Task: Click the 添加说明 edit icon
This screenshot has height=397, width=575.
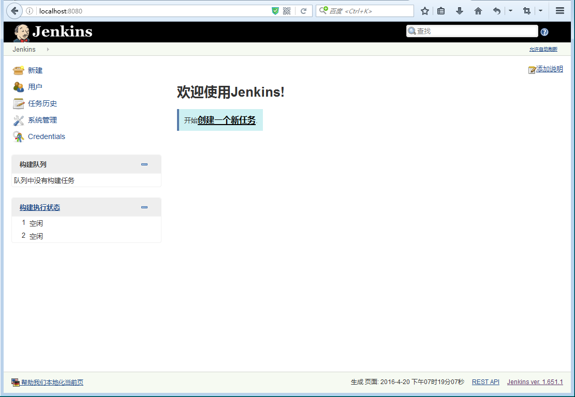Action: (532, 70)
